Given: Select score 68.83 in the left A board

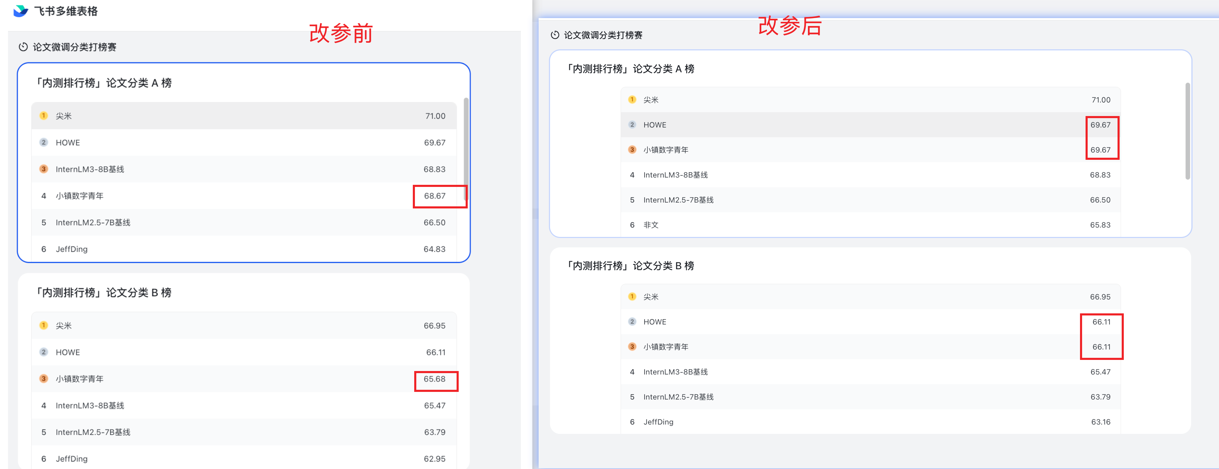Looking at the screenshot, I should tap(434, 169).
